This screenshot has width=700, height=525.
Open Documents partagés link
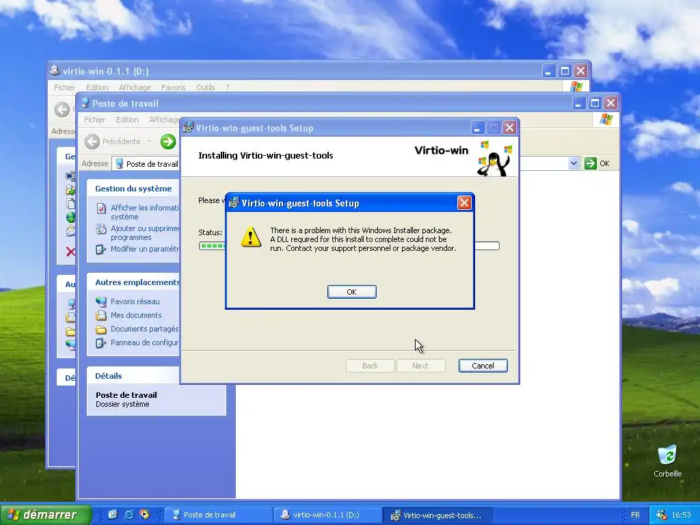point(145,329)
